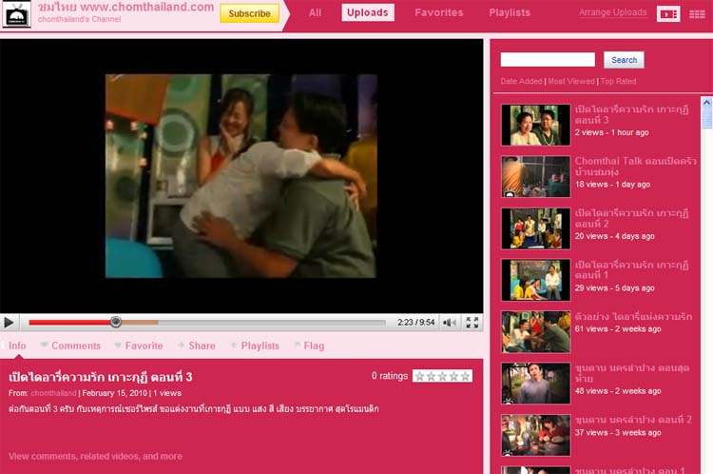Click the video search input field
This screenshot has height=474, width=713.
(x=548, y=60)
